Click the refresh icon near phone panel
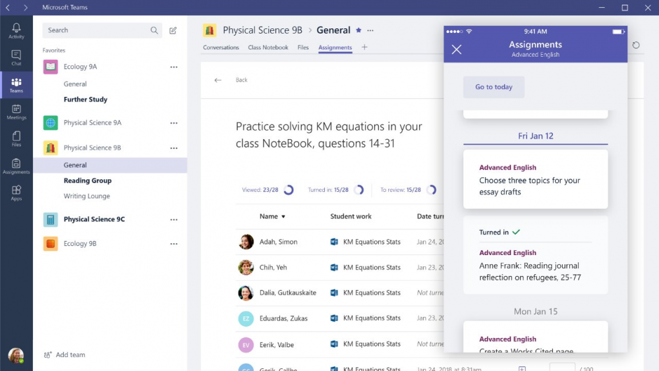The height and width of the screenshot is (371, 659). 636,45
